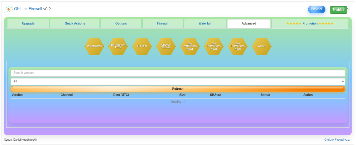Click the arrow next to Enabled
This screenshot has width=356, height=145.
pos(349,10)
